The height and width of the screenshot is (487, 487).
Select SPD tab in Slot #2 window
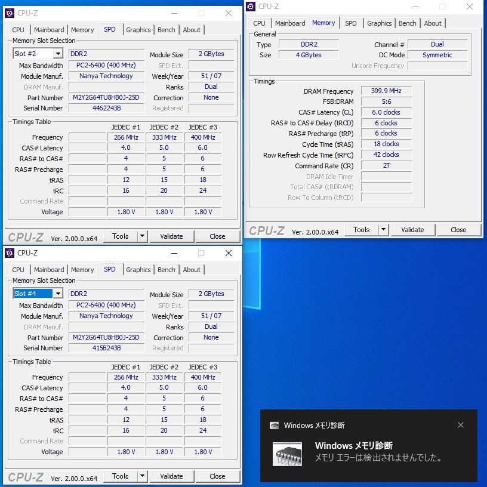110,29
